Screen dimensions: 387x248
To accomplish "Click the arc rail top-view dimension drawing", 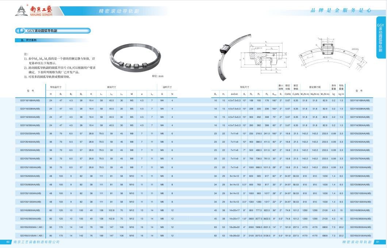I will click(333, 54).
